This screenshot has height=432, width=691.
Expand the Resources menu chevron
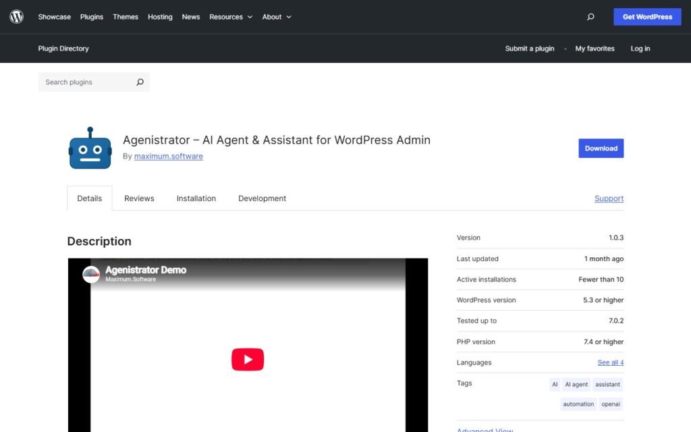(x=250, y=17)
